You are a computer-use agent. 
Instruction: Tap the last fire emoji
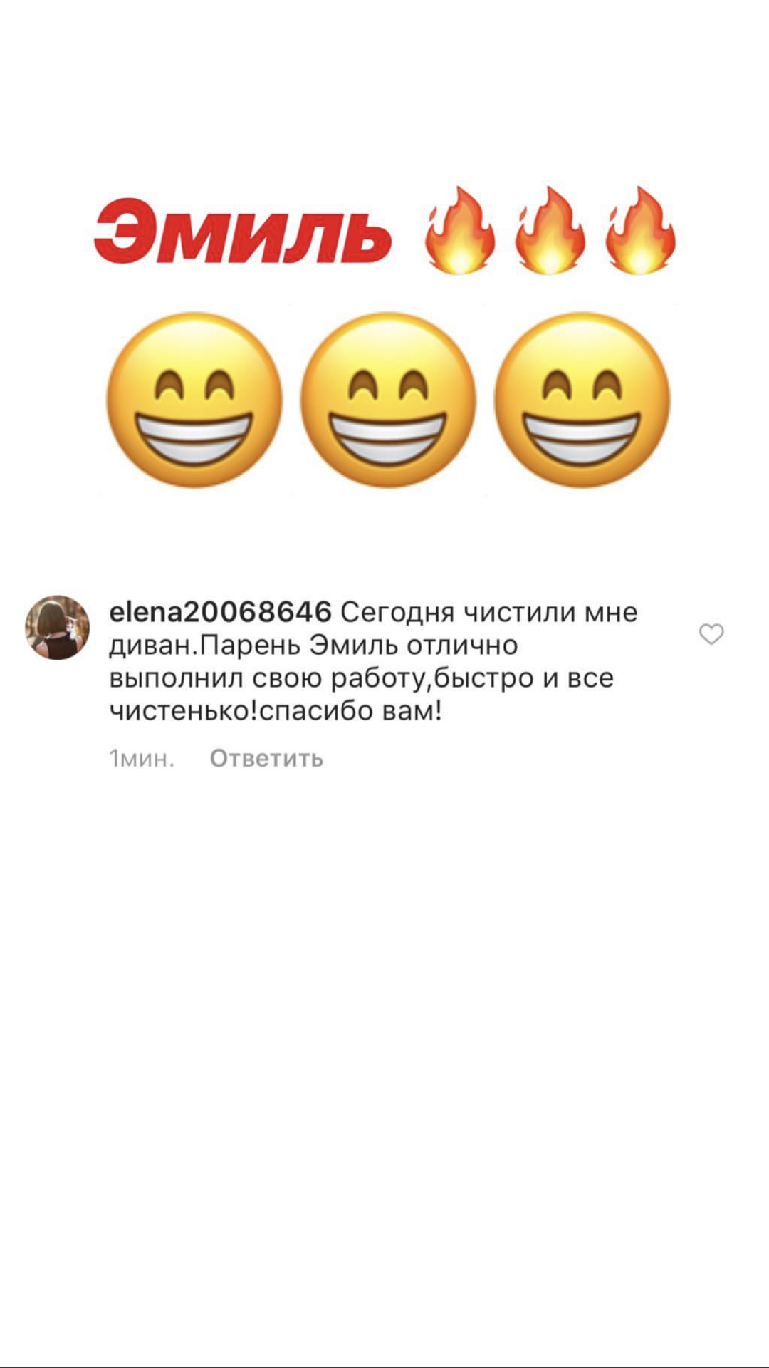pyautogui.click(x=639, y=230)
